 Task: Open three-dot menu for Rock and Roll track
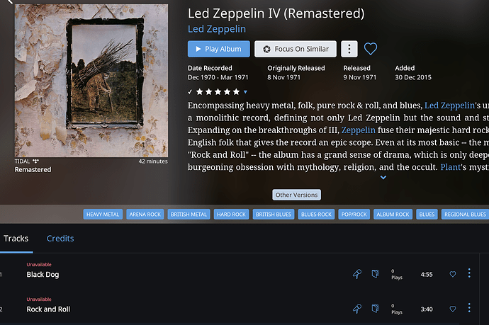(x=469, y=308)
